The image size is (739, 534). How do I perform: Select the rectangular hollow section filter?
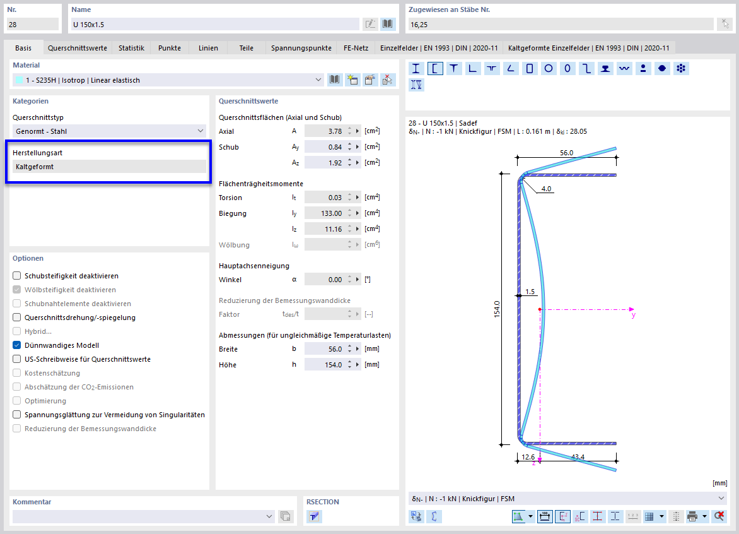click(x=530, y=68)
